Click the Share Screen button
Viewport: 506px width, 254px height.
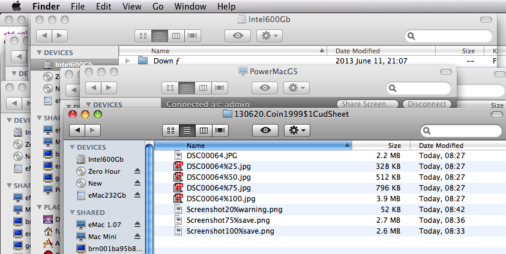click(x=367, y=104)
